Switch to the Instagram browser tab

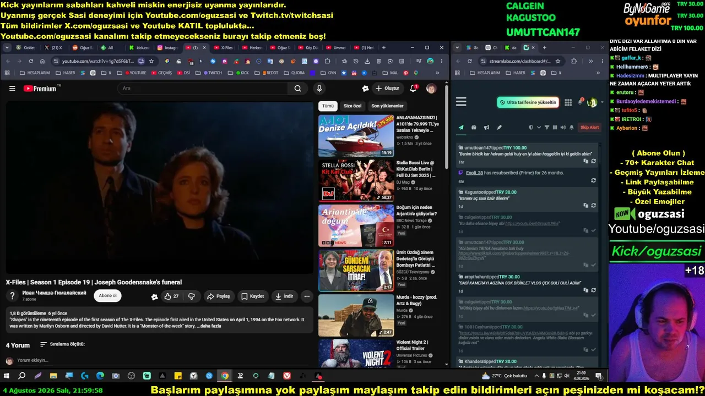pyautogui.click(x=167, y=48)
